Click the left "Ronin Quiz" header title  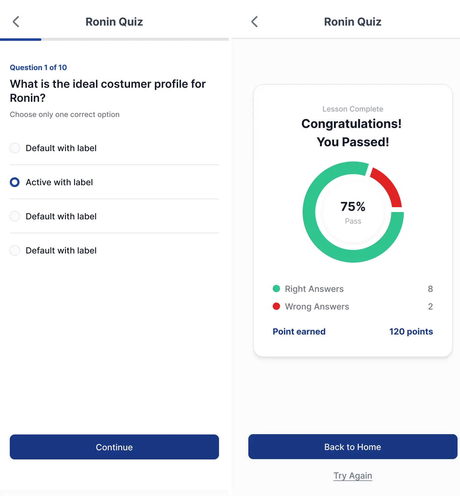point(114,22)
